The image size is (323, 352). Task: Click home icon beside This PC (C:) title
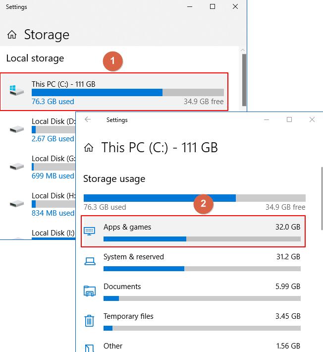[x=89, y=147]
